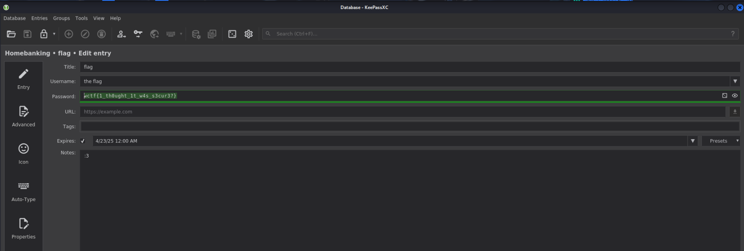744x251 pixels.
Task: Perform Auto-Type keyboard toolbar icon
Action: tap(171, 34)
